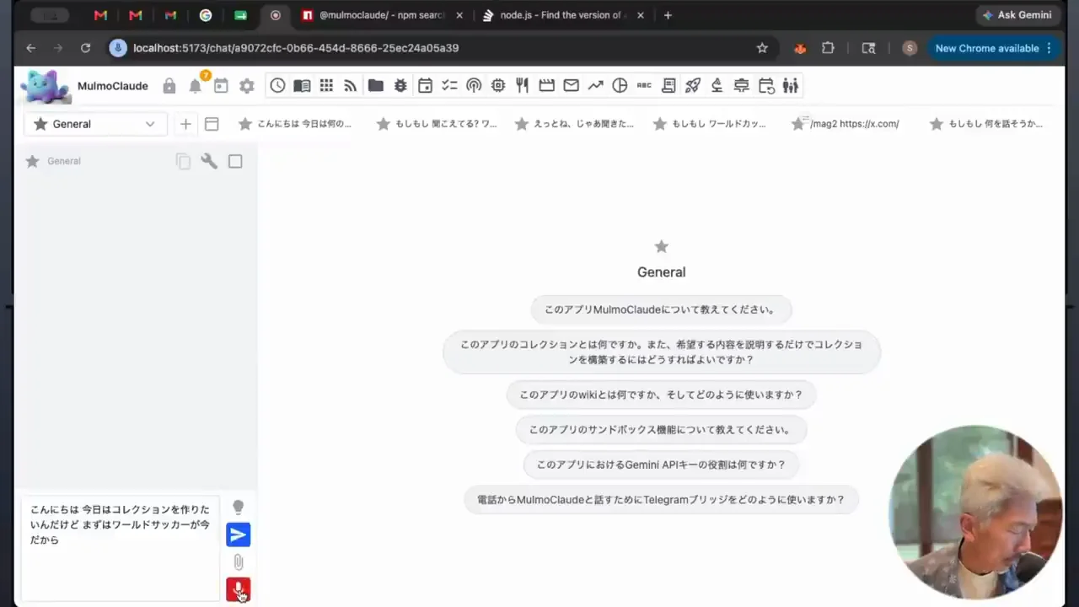Open the checklist tasks icon
Image resolution: width=1079 pixels, height=607 pixels.
coord(449,85)
